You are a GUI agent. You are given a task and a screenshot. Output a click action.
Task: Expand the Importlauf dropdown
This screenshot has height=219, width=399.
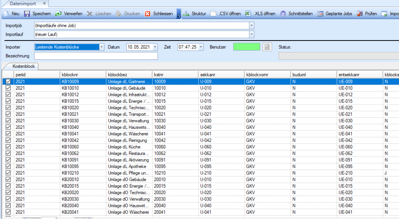(251, 34)
